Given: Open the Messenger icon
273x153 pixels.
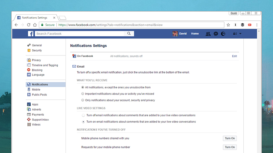Looking at the screenshot, I should click(x=216, y=34).
